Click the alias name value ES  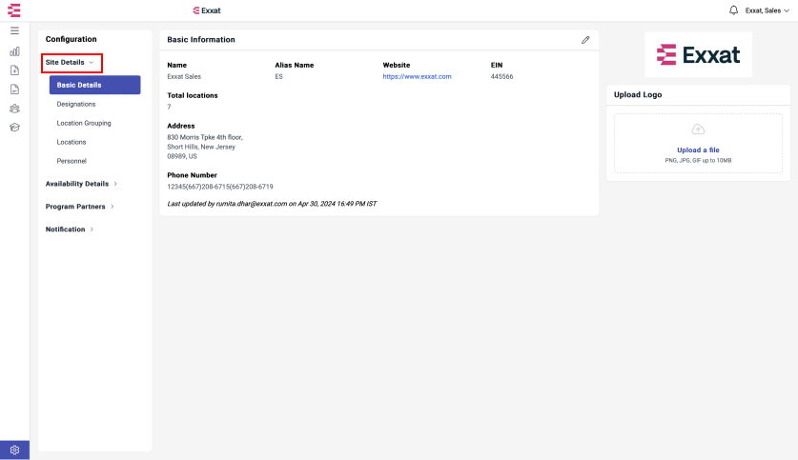(x=279, y=77)
